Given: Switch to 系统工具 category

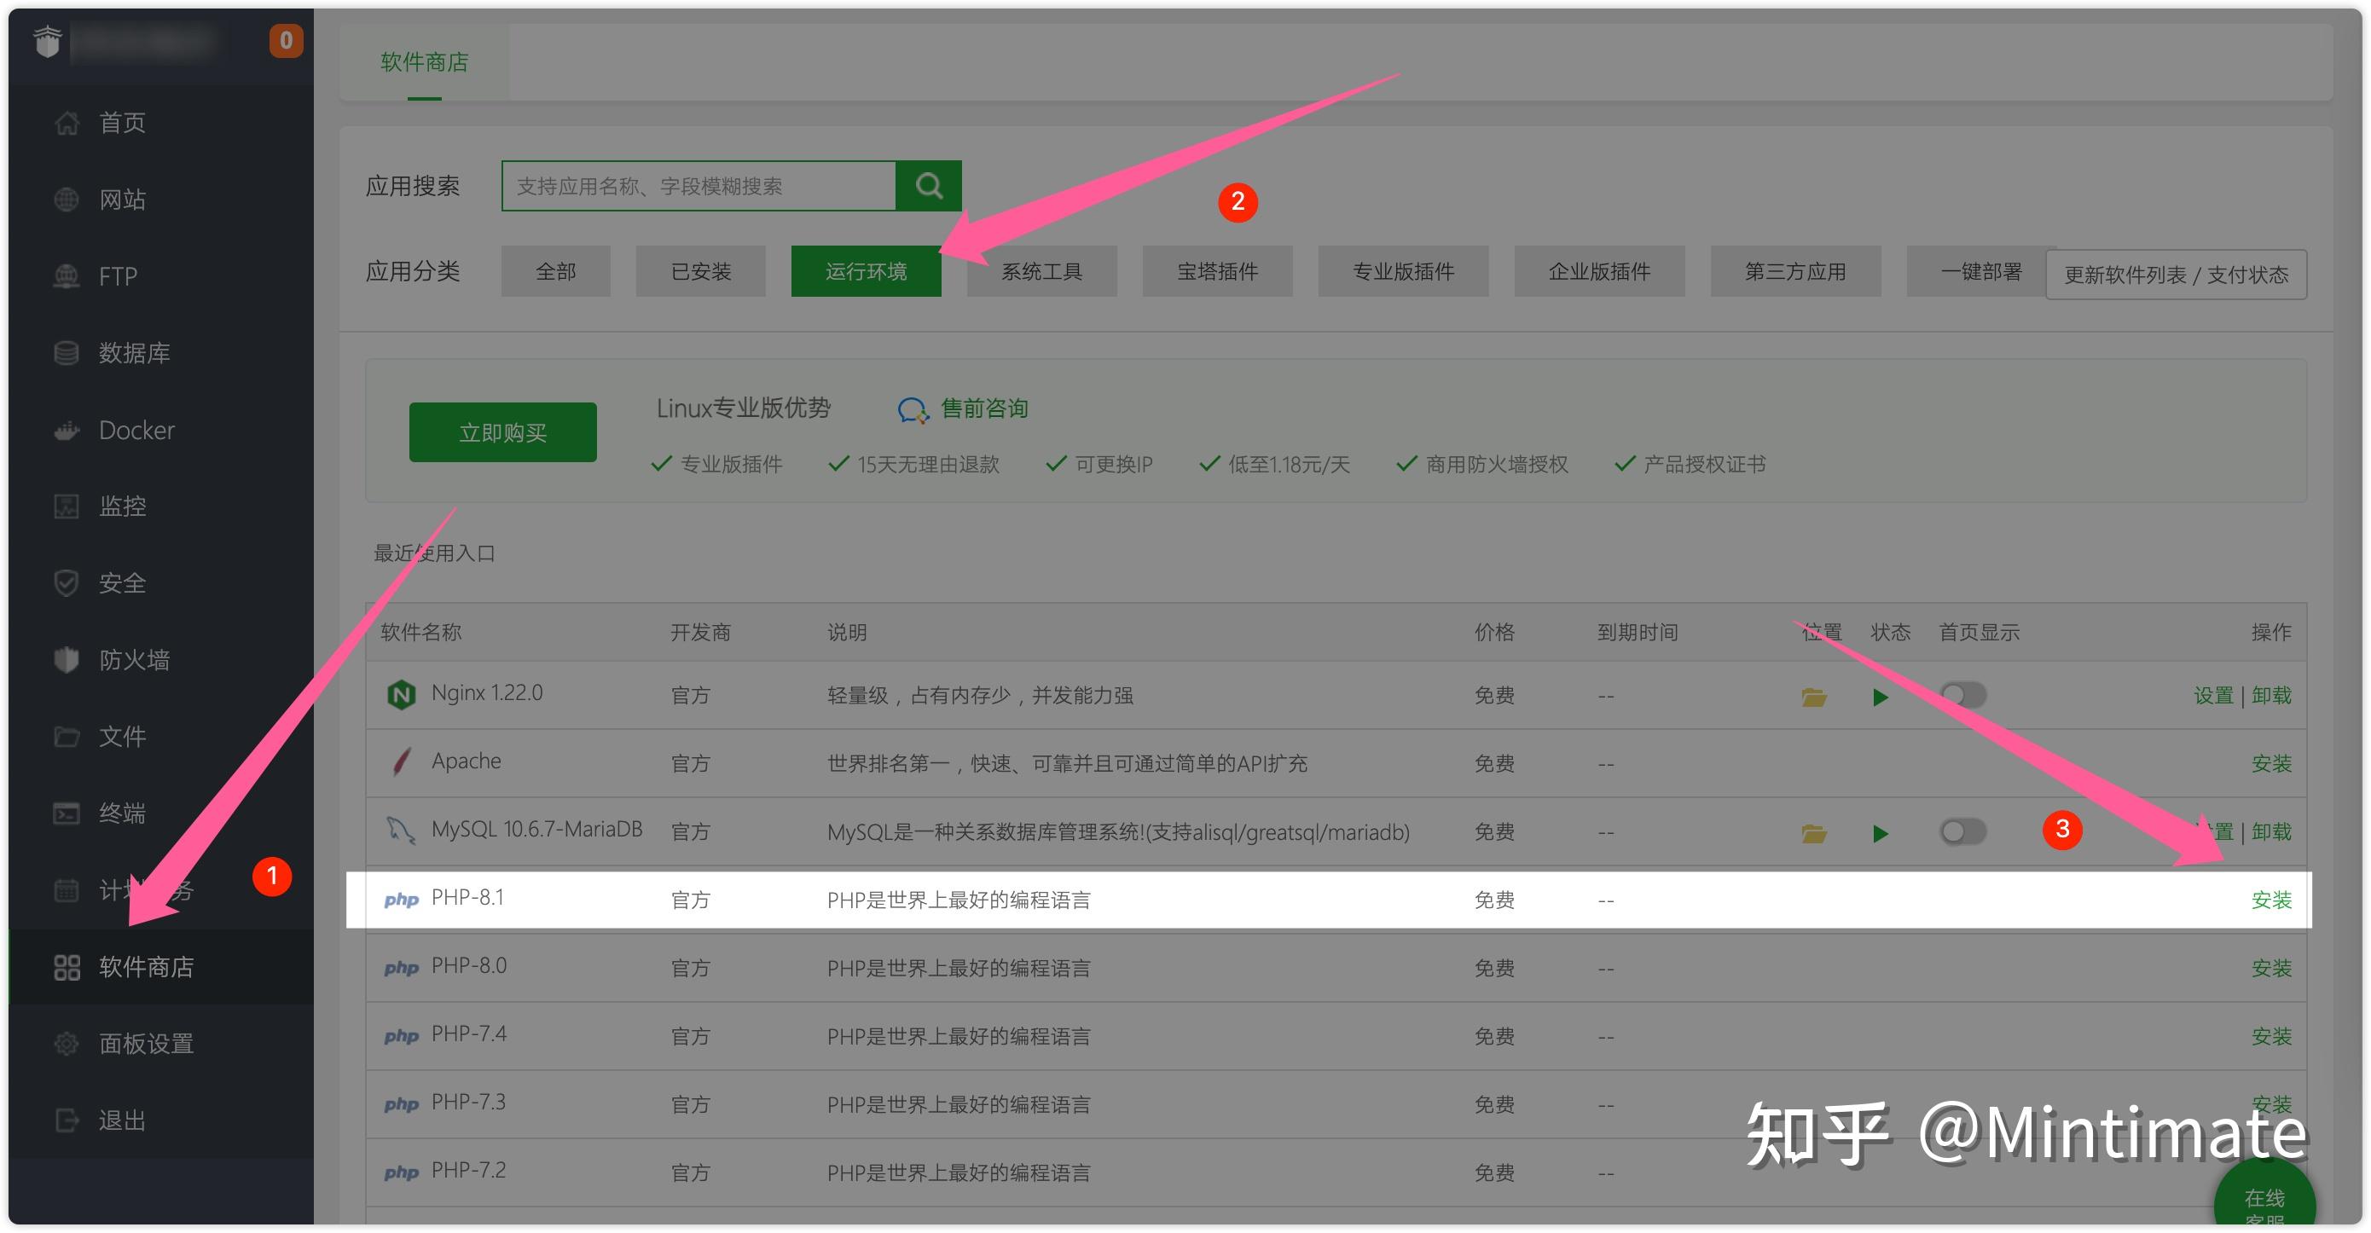Looking at the screenshot, I should click(1041, 271).
